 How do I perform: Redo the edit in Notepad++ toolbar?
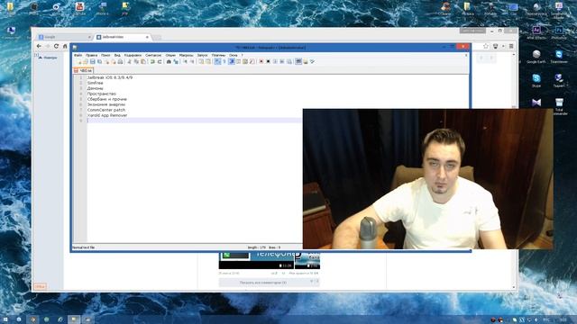[x=160, y=62]
